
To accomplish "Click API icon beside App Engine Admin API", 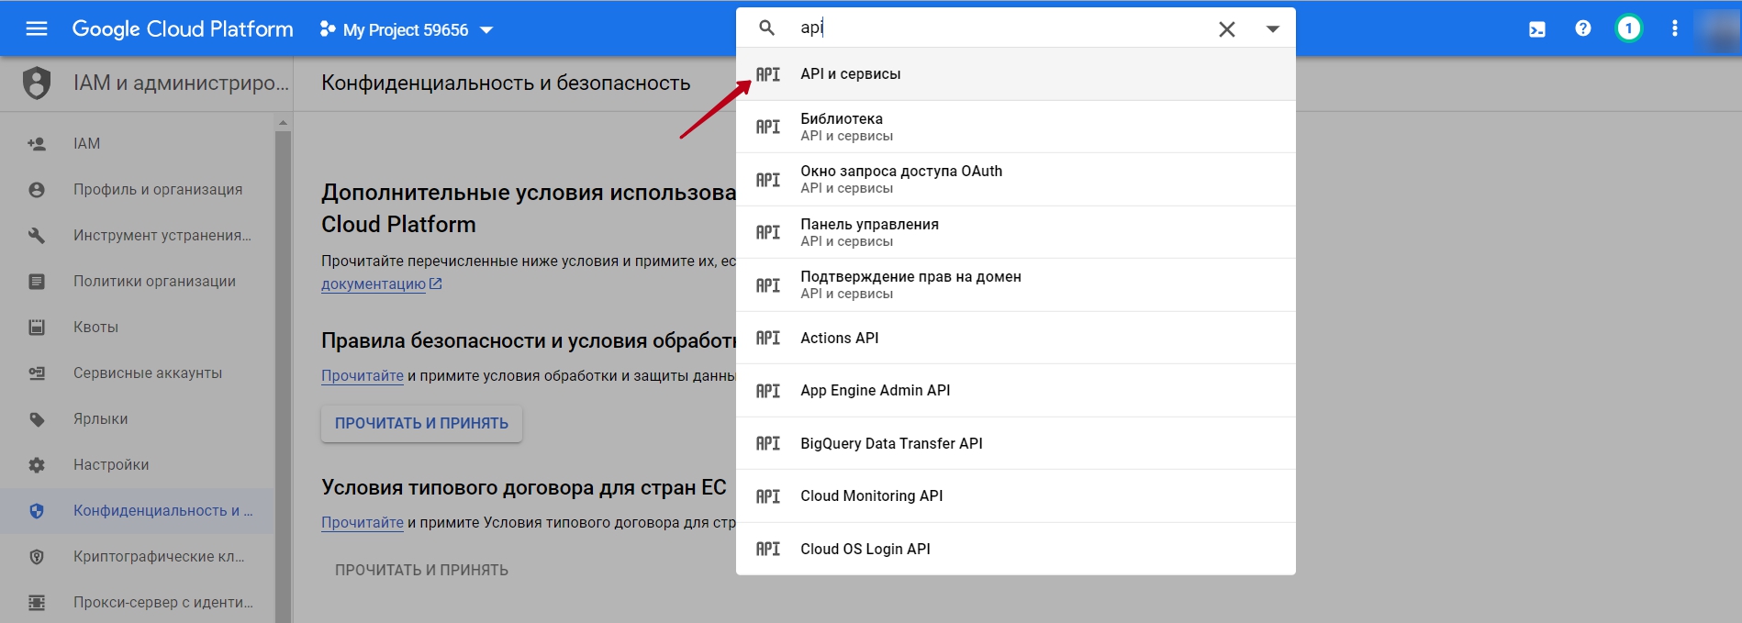I will (x=768, y=391).
